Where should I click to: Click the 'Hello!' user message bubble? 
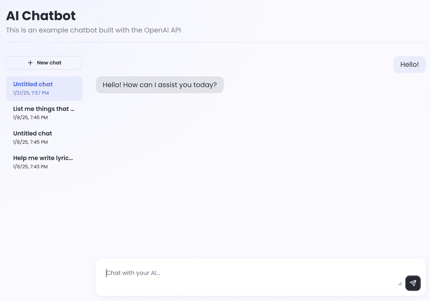409,64
